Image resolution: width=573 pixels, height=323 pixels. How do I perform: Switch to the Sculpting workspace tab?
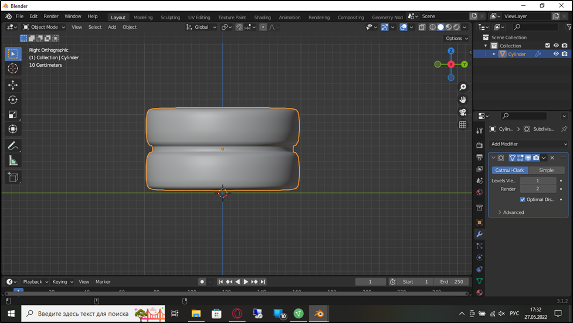(171, 18)
